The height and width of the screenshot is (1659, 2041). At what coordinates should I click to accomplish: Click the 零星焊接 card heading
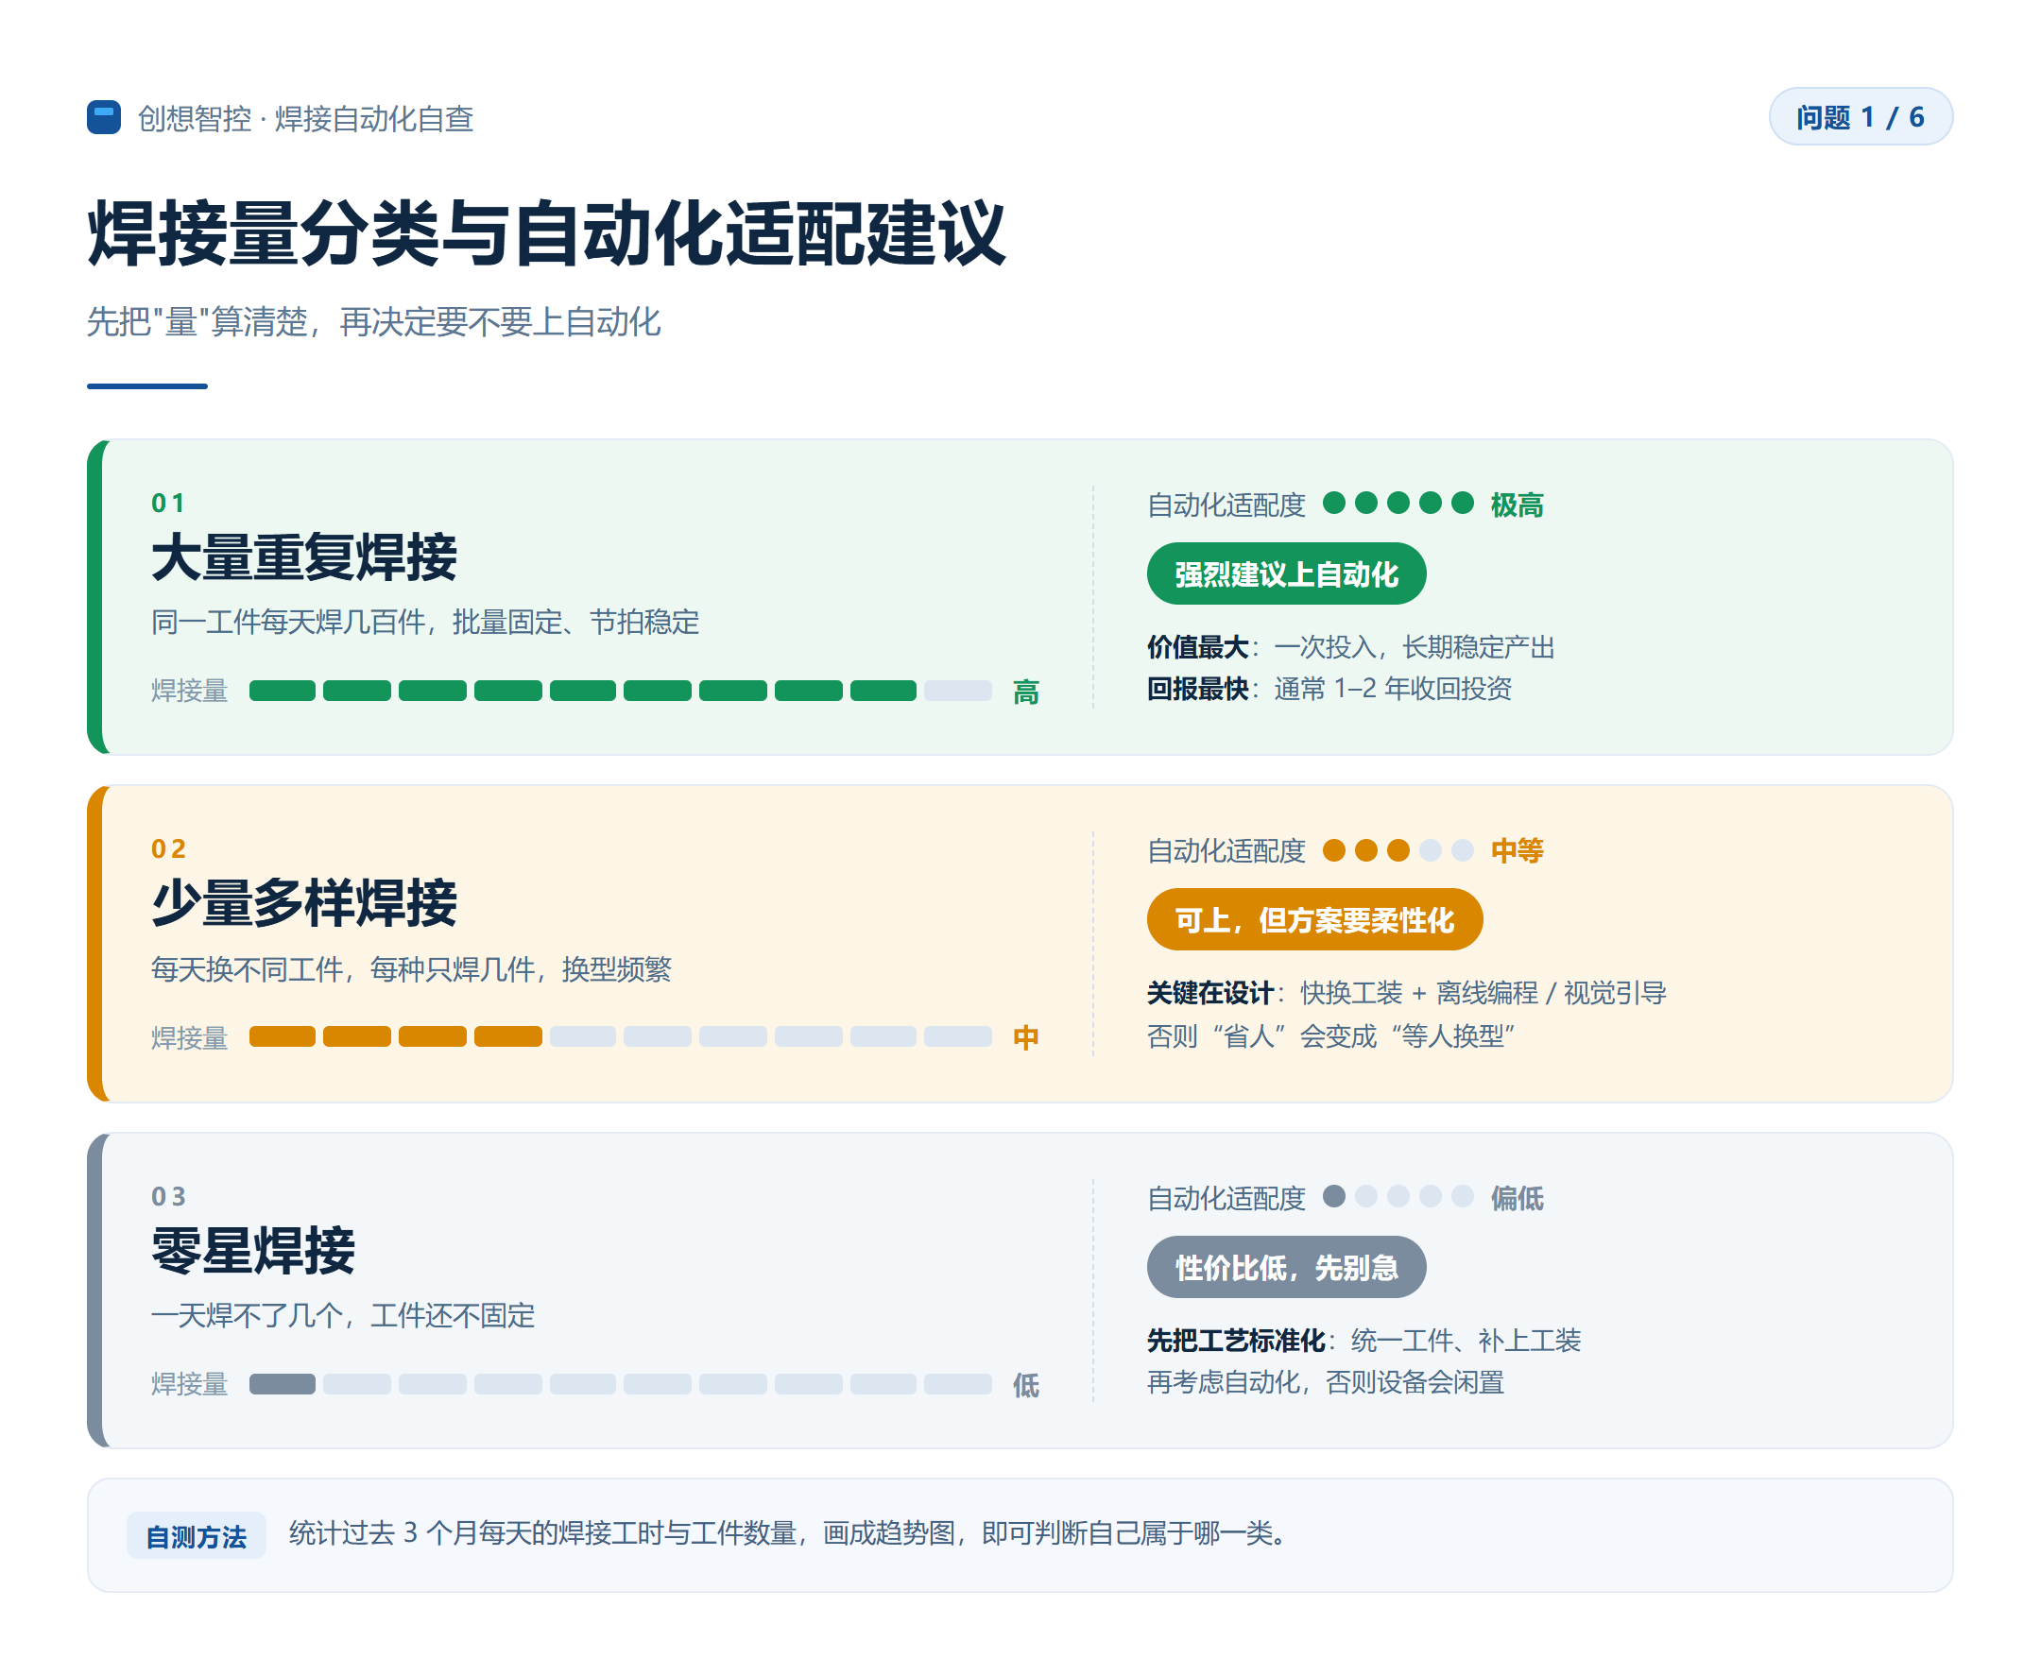click(x=253, y=1252)
